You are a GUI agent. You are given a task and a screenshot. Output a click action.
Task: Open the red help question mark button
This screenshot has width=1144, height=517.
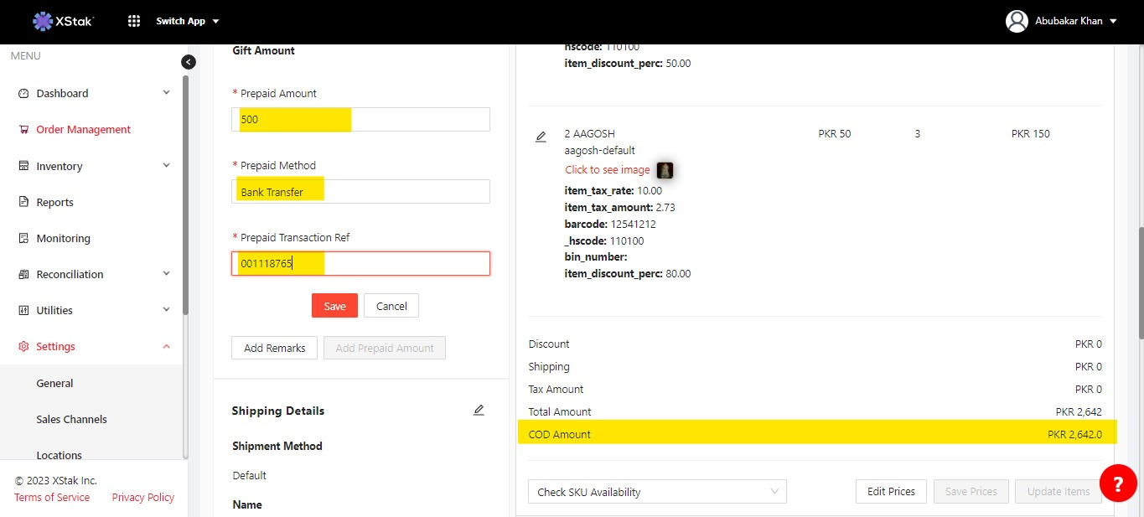[x=1117, y=483]
